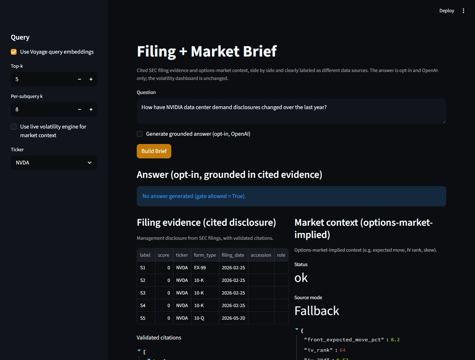Screen dimensions: 475x360
Task: Select the S4 row label cell
Action: click(146, 305)
